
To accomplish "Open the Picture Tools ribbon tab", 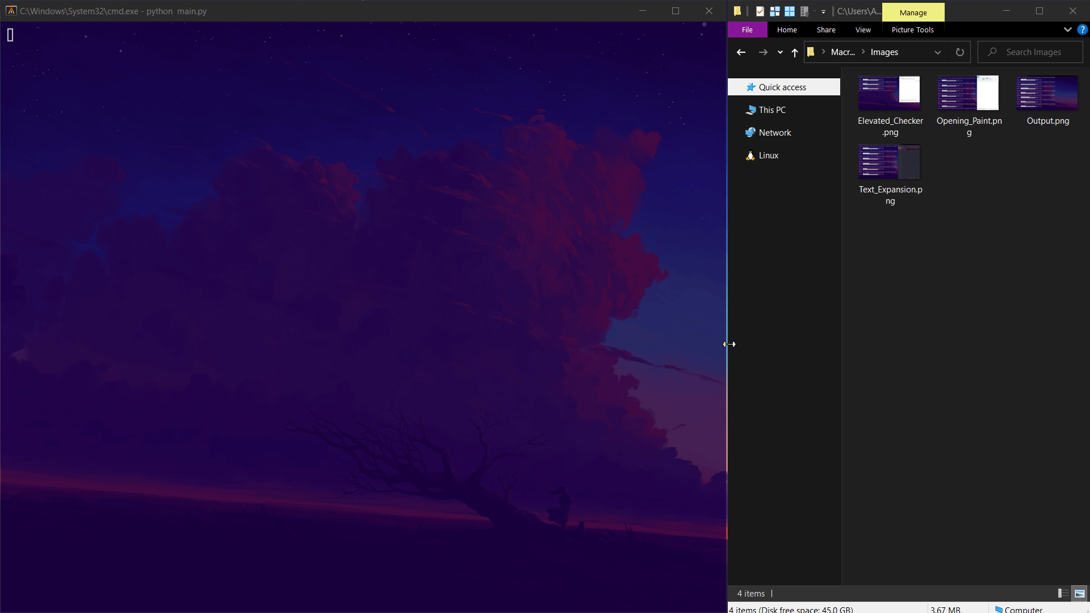I will tap(912, 30).
